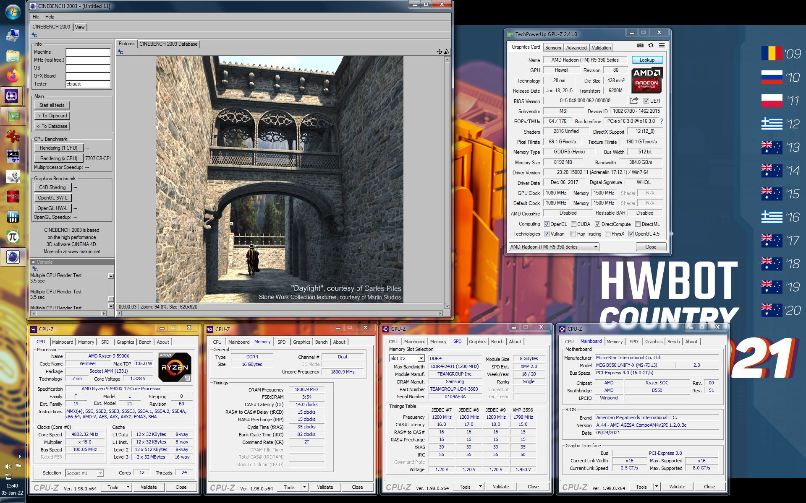806x503 pixels.
Task: Open the PLL SET taskbar icon
Action: (13, 156)
